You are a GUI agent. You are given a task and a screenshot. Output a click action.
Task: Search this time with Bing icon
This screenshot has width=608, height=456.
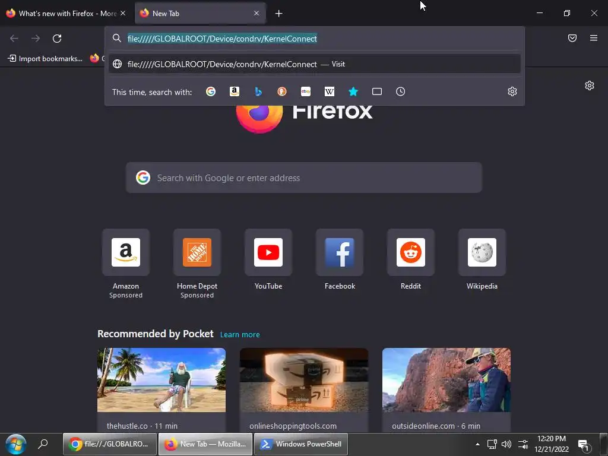pyautogui.click(x=258, y=91)
